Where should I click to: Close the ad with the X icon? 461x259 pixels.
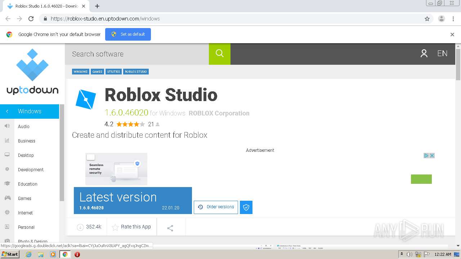(x=432, y=155)
